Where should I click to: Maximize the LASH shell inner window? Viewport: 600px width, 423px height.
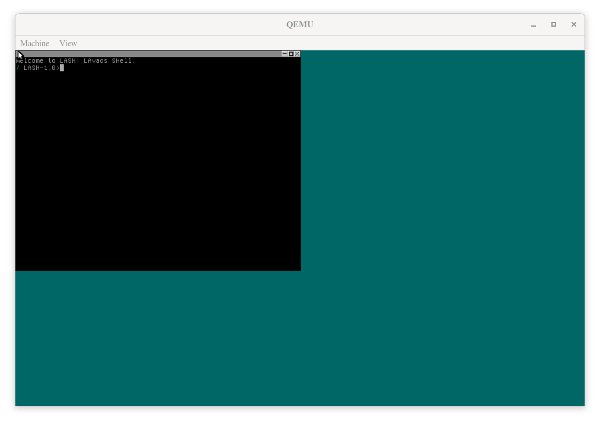[x=291, y=54]
